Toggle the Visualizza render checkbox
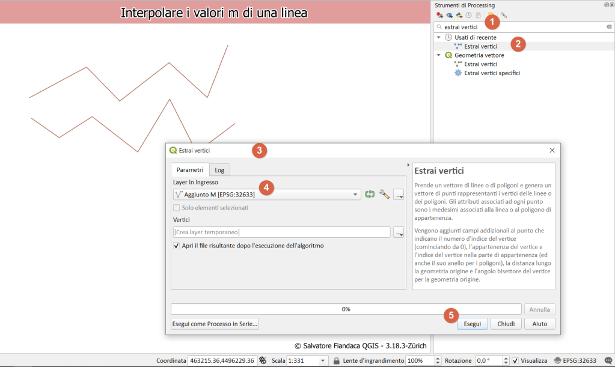This screenshot has height=367, width=615. pyautogui.click(x=515, y=360)
